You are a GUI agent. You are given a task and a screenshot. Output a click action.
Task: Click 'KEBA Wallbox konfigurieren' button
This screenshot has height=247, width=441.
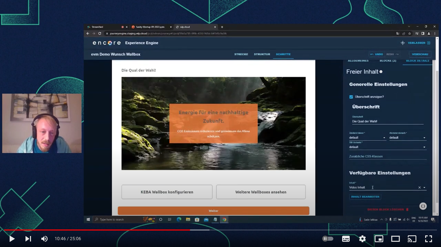click(167, 192)
